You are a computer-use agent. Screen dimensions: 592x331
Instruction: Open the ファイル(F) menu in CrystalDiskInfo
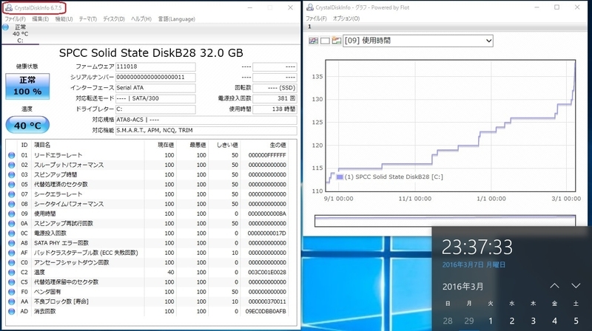[x=15, y=19]
